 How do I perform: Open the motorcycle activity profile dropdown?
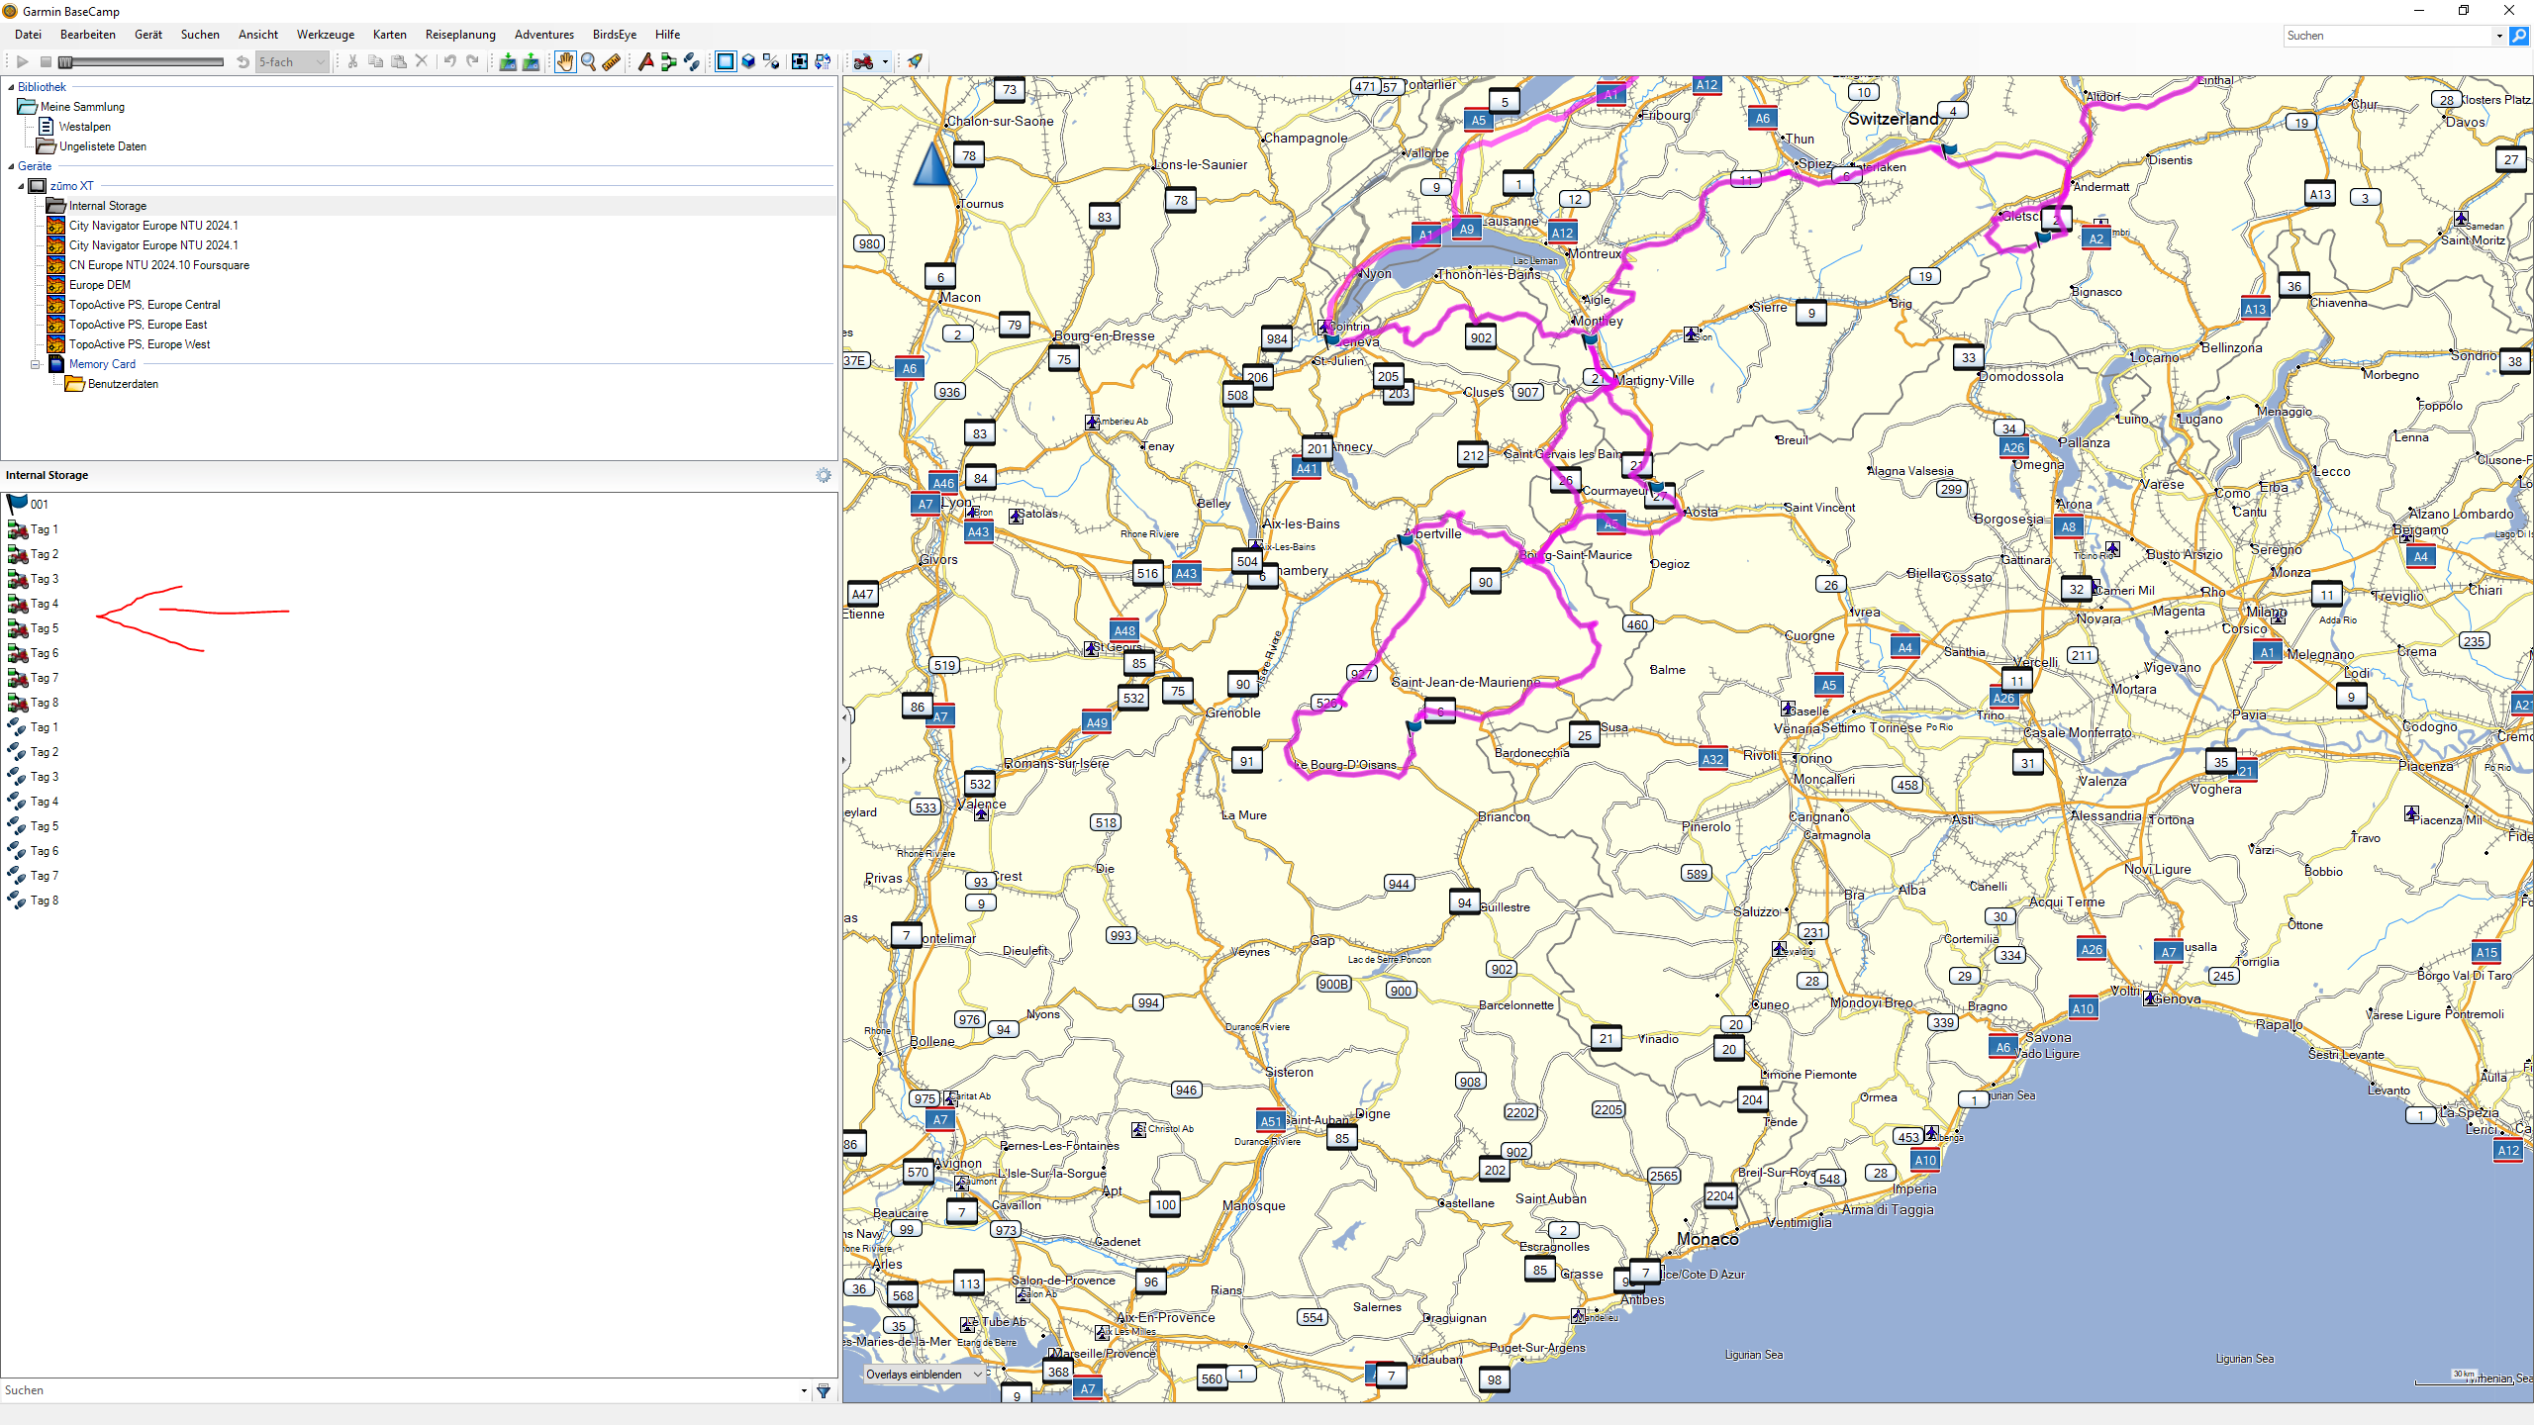tap(885, 62)
